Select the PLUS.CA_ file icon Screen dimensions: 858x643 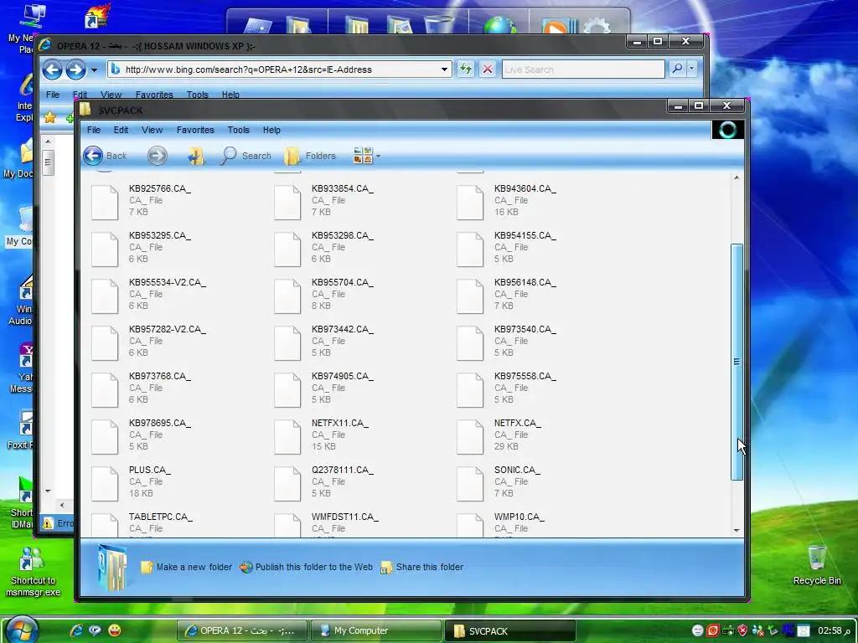pos(105,484)
